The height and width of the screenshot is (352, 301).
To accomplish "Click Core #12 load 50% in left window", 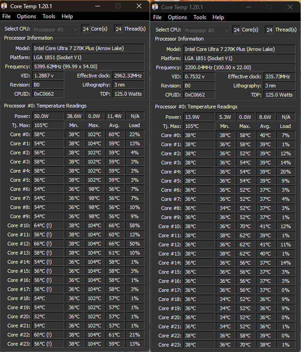I will [x=135, y=244].
